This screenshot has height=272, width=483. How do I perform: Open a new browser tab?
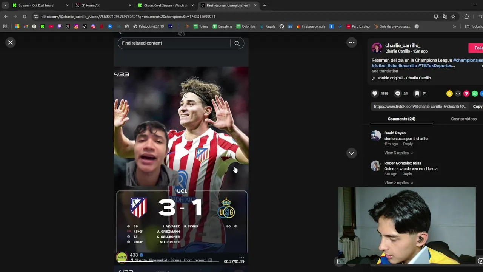point(265,5)
